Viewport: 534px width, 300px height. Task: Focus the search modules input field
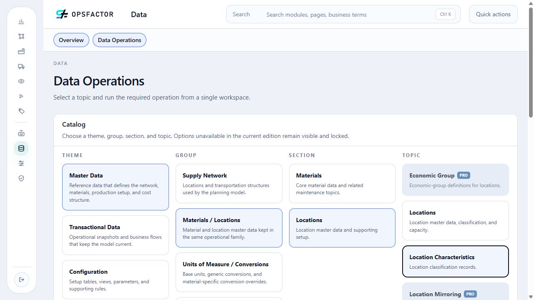[x=343, y=14]
